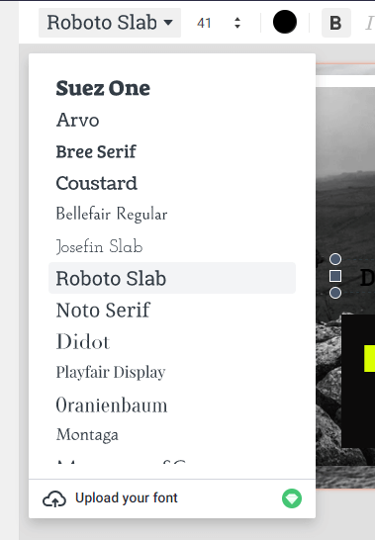Screen dimensions: 375x540
Task: Choose the Arvo font
Action: click(x=78, y=120)
